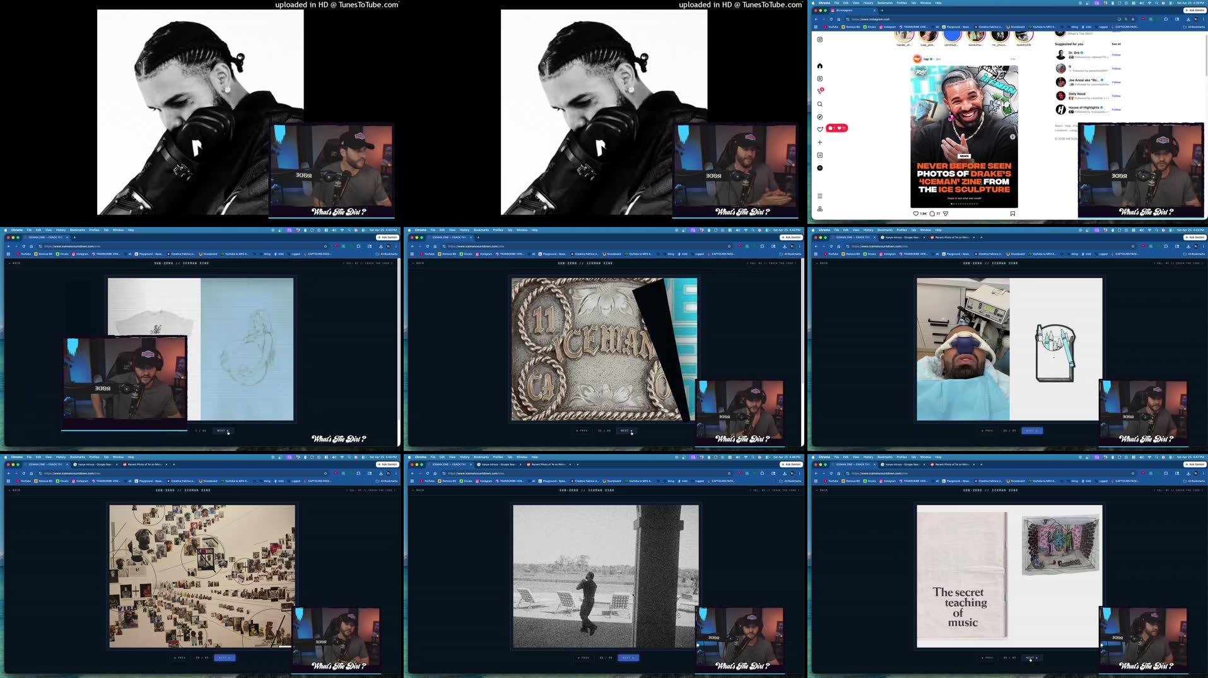Image resolution: width=1208 pixels, height=678 pixels.
Task: Click the Create plus icon in Instagram sidebar
Action: (819, 143)
